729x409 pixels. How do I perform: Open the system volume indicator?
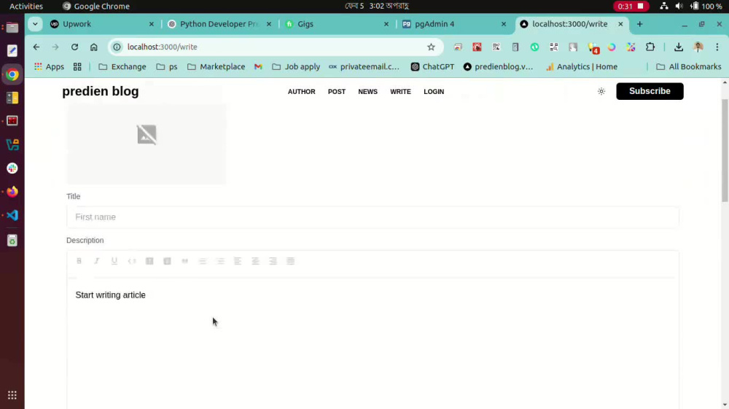[679, 6]
